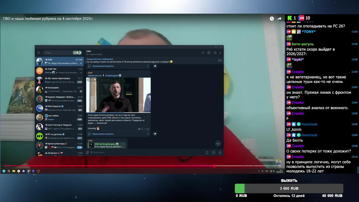Viewport: 359px width, 202px height.
Task: Click the 1065 unread badge
Action: pos(80,101)
